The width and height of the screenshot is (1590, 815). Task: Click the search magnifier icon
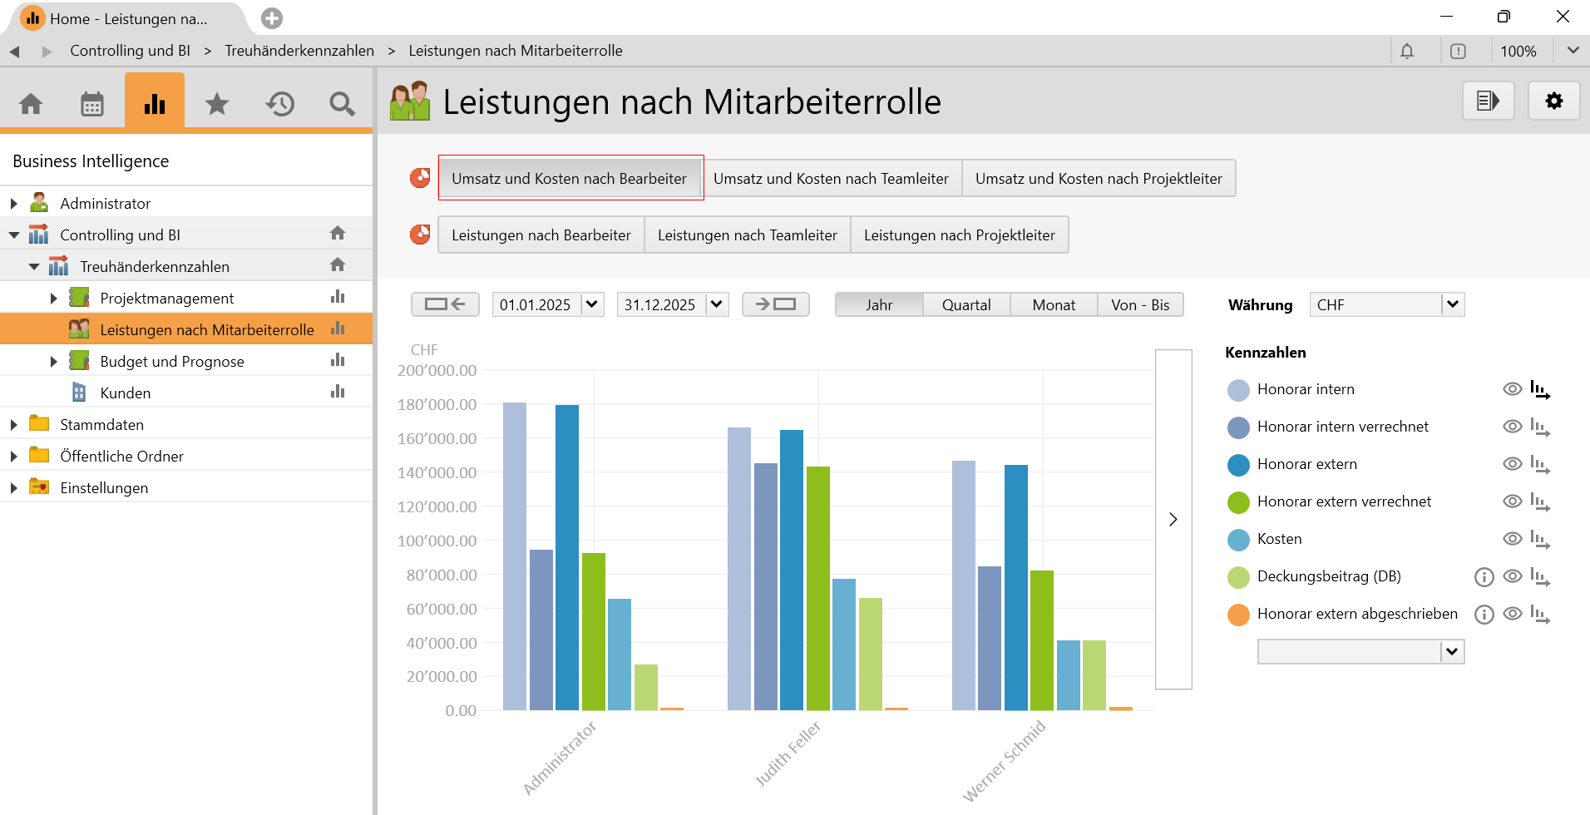pyautogui.click(x=341, y=104)
